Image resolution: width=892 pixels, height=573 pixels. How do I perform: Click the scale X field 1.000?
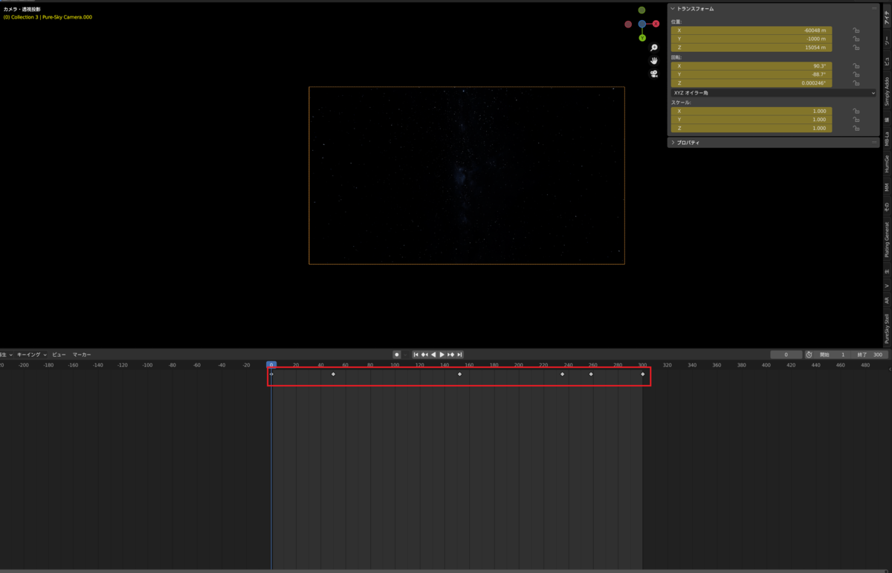click(752, 111)
